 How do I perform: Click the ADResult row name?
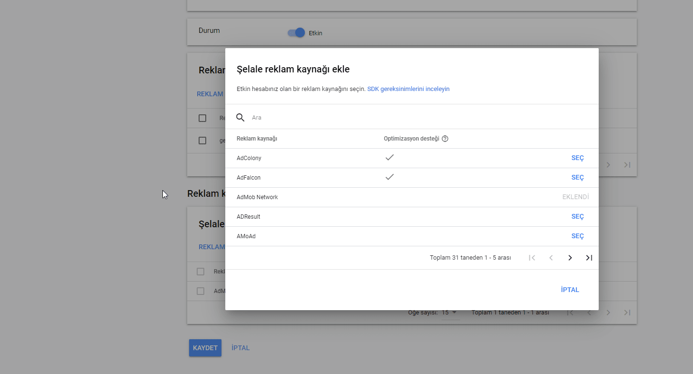point(248,217)
